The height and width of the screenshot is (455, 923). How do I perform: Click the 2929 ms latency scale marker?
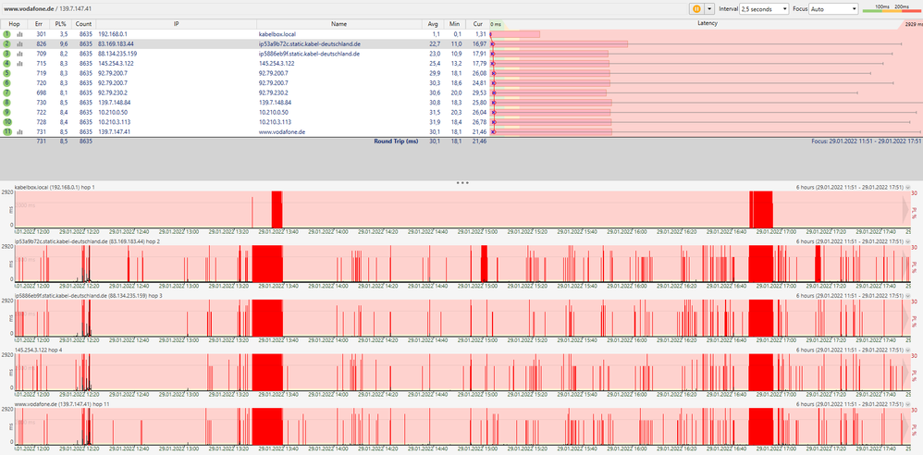[x=913, y=24]
